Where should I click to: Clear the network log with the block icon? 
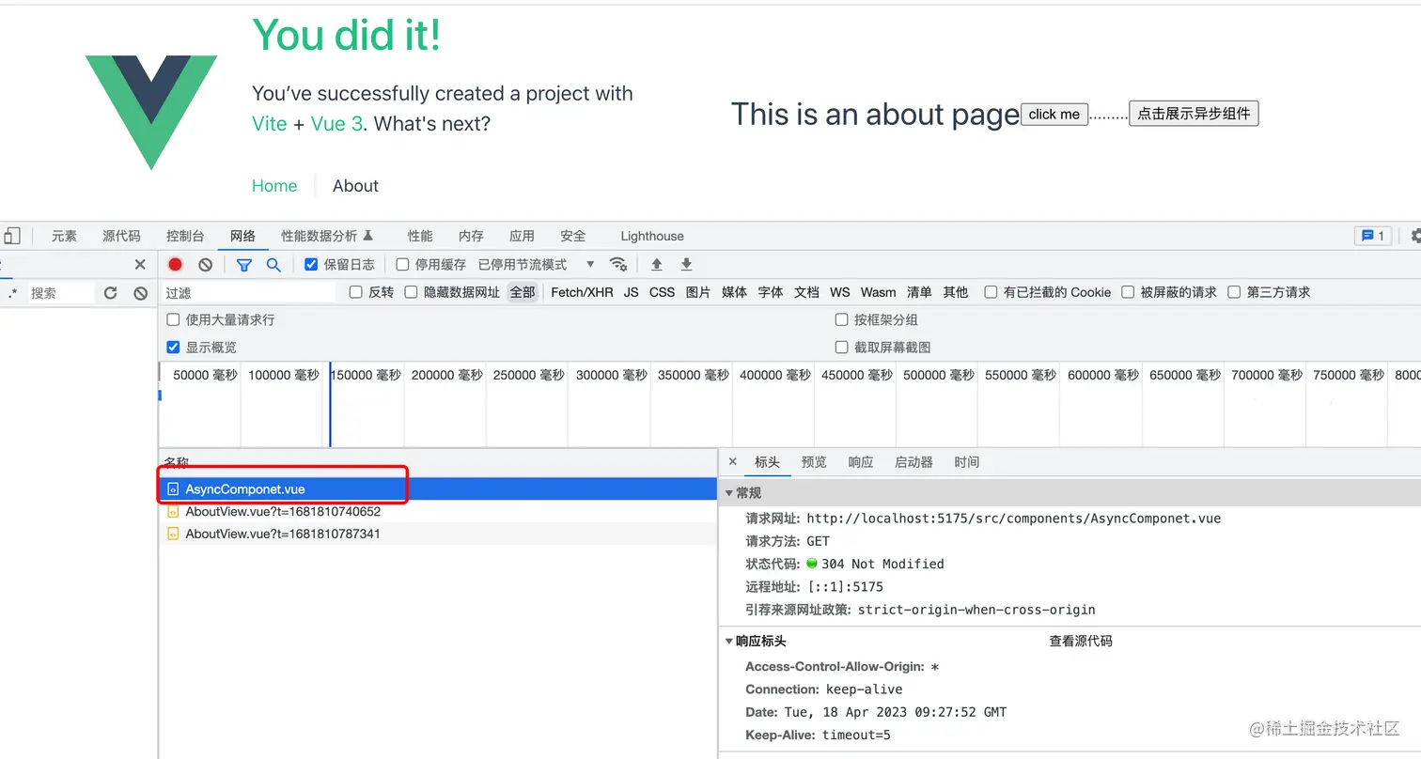(x=205, y=265)
